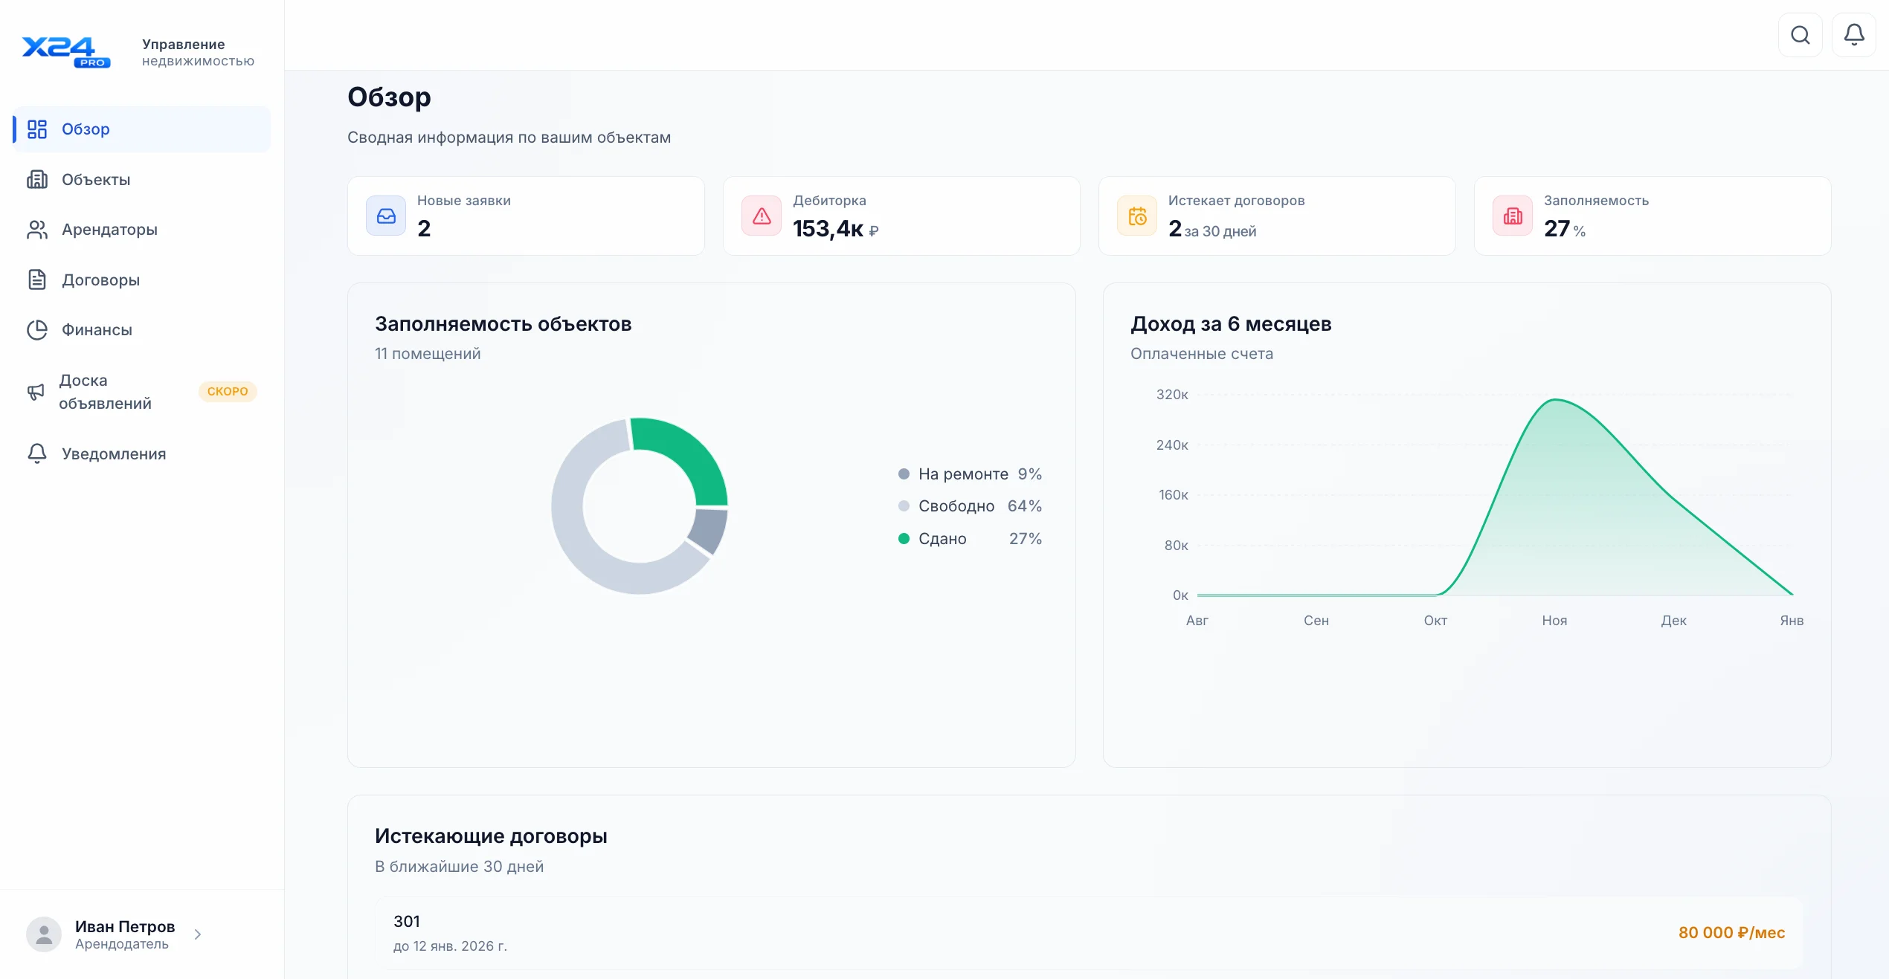Viewport: 1889px width, 979px height.
Task: Click the search magnifier icon
Action: [x=1800, y=35]
